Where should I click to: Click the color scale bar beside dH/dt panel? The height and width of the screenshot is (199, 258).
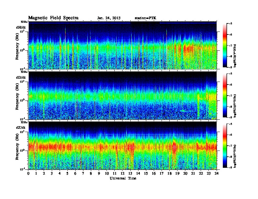(225, 46)
